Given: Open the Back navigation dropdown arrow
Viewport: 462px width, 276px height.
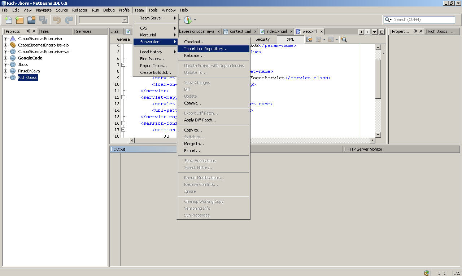Looking at the screenshot, I should [324, 39].
